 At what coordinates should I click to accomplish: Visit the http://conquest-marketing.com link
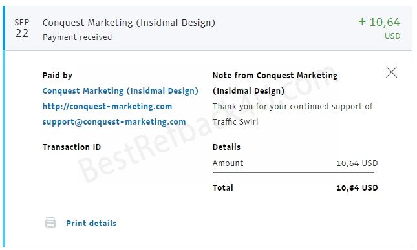[x=107, y=107]
